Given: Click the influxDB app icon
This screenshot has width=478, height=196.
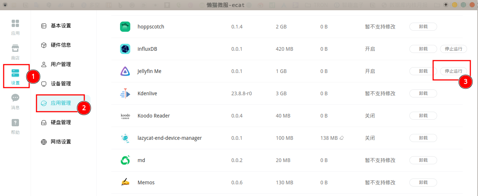Looking at the screenshot, I should [x=125, y=49].
